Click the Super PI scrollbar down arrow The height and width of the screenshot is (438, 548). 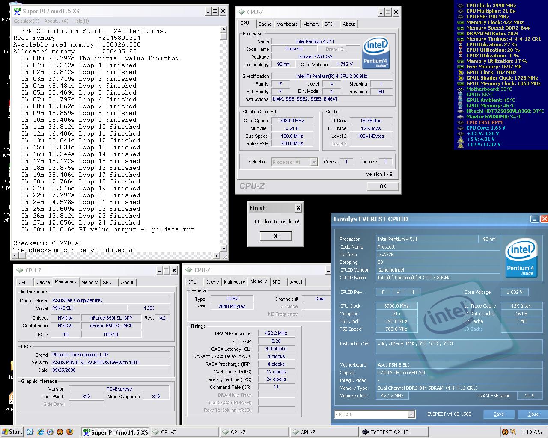tap(223, 249)
